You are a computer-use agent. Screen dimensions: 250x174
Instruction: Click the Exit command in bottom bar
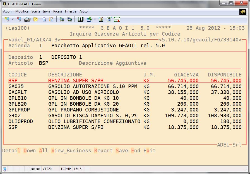click(150, 151)
